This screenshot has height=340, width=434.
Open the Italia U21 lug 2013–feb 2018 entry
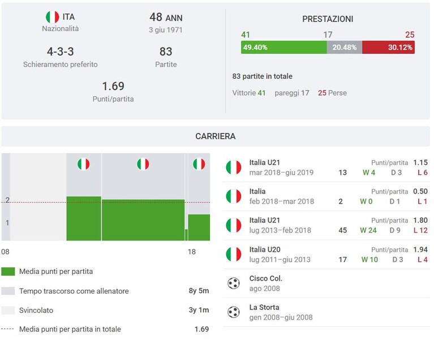click(326, 225)
